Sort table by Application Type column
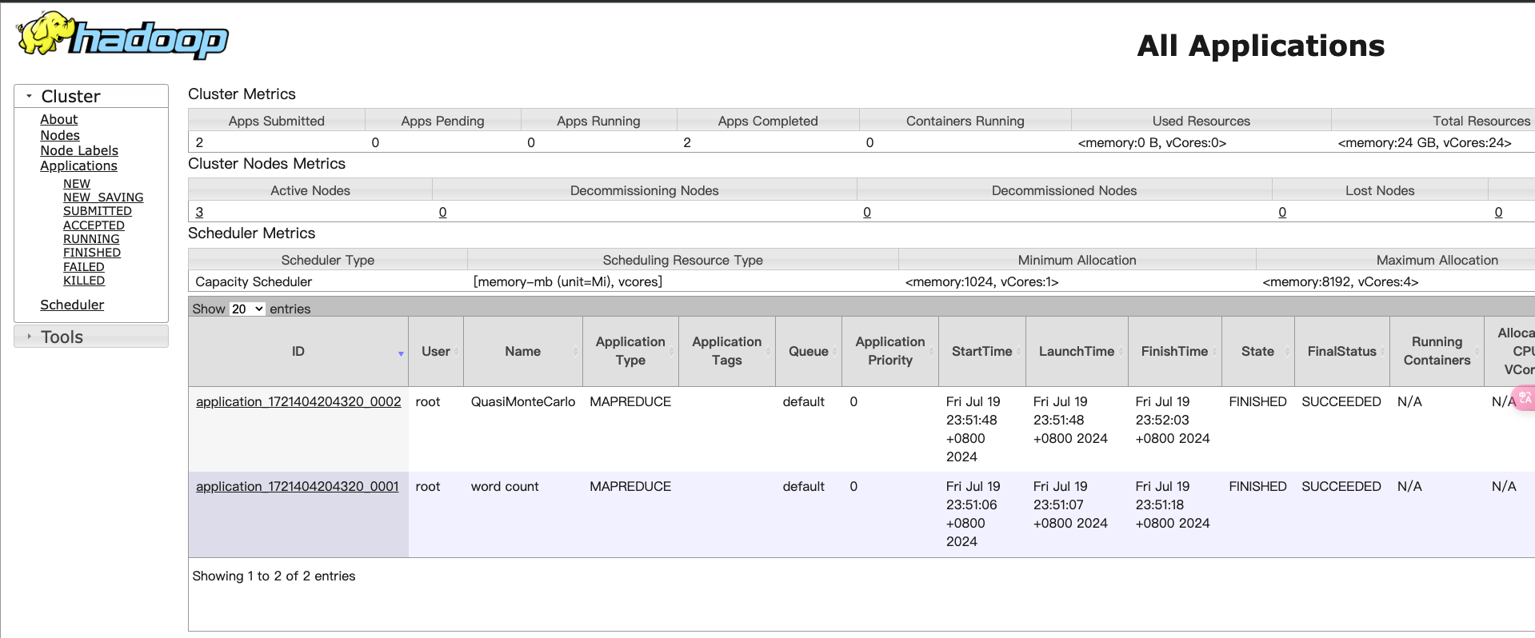The image size is (1535, 638). pyautogui.click(x=630, y=351)
